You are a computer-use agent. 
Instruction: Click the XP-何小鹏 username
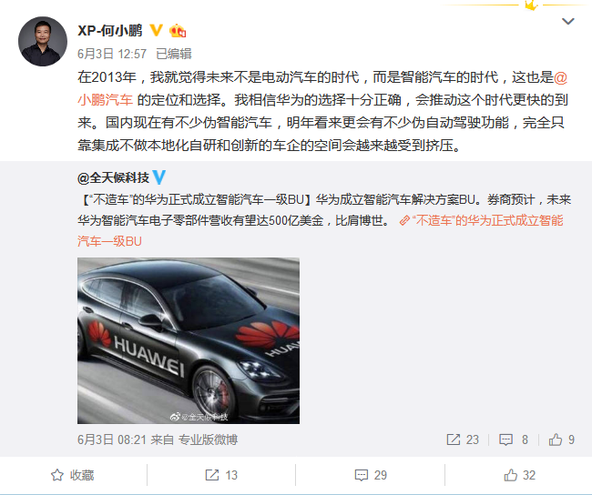(110, 31)
